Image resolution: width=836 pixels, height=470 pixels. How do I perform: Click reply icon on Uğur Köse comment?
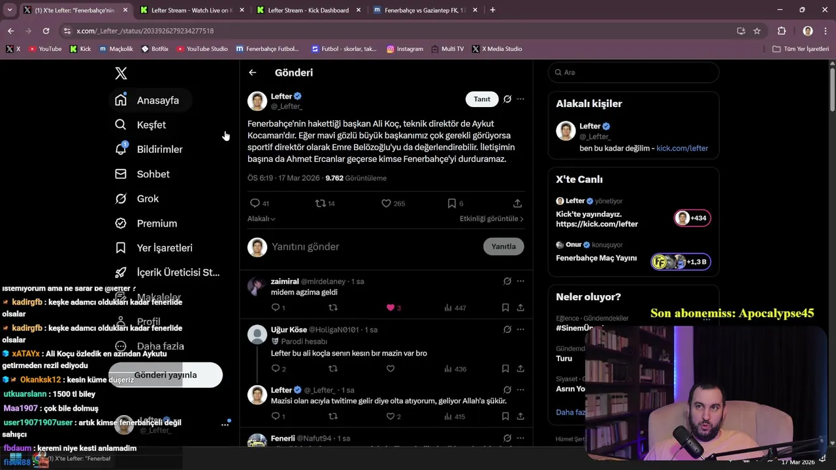click(x=275, y=369)
